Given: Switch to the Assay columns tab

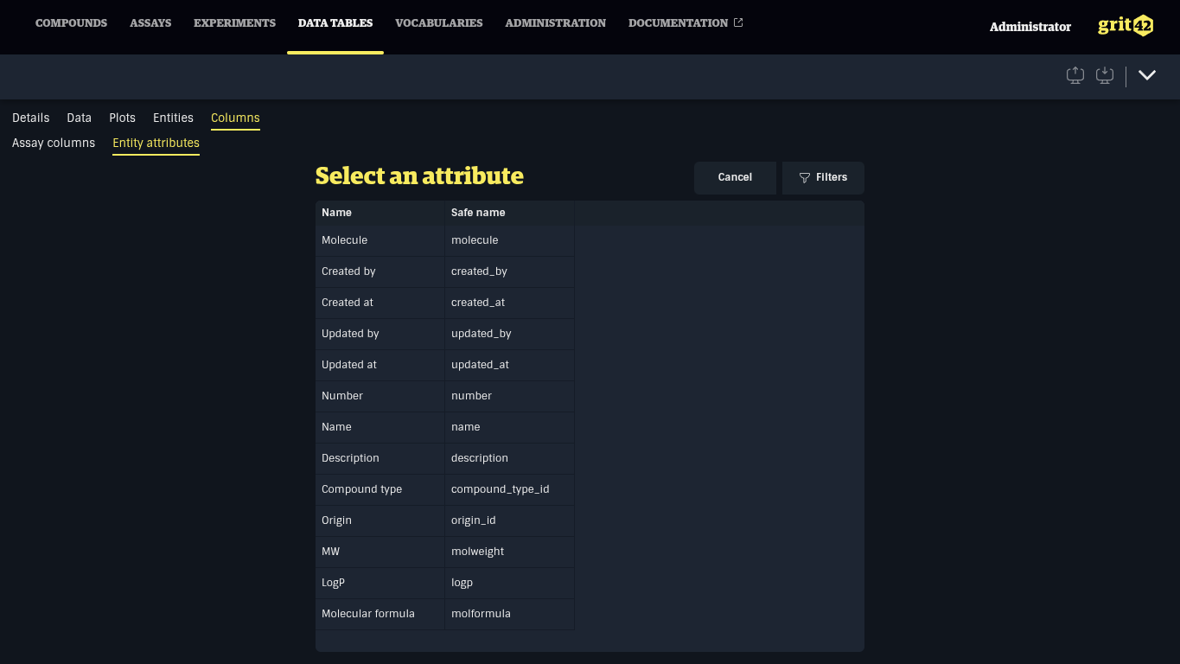Looking at the screenshot, I should click(x=53, y=143).
